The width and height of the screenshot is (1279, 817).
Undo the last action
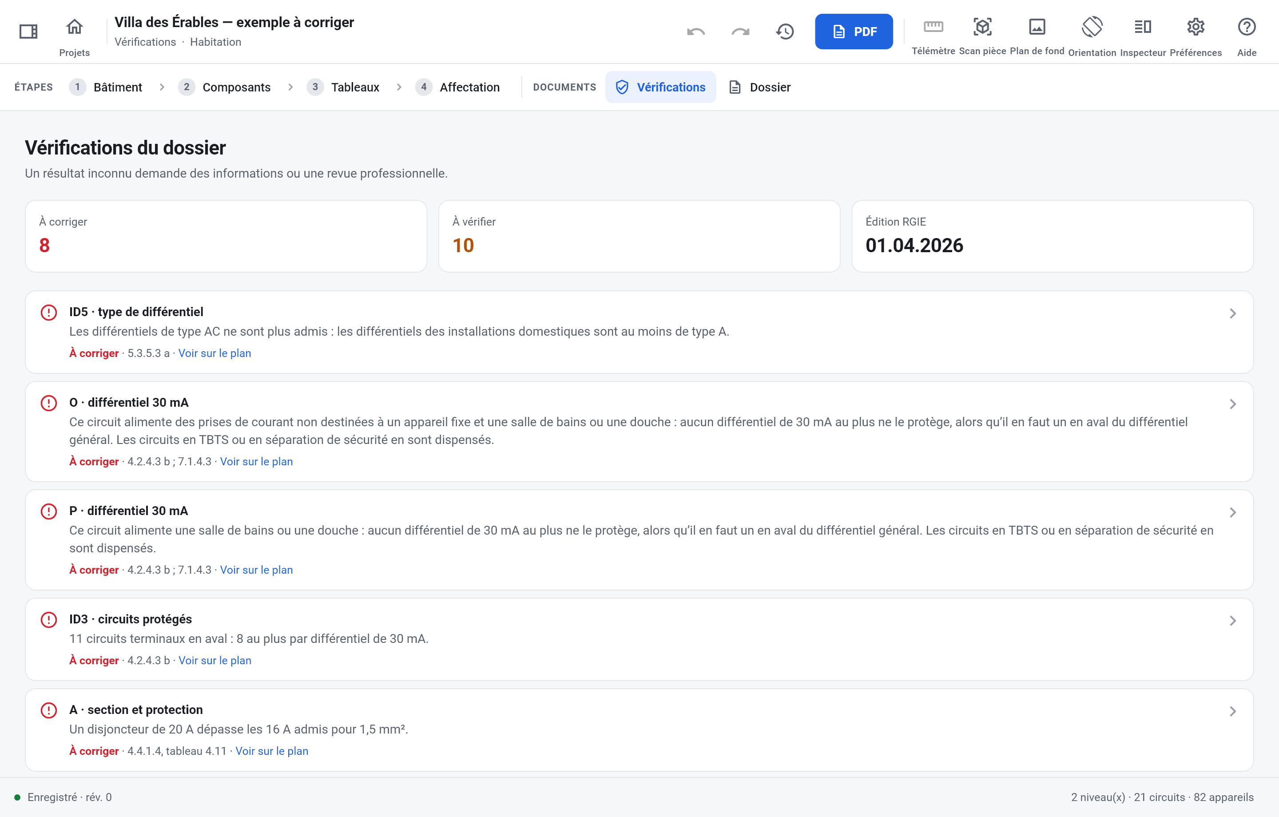[696, 32]
